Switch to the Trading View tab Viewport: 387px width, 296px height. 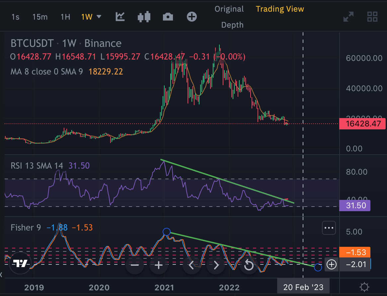[280, 9]
